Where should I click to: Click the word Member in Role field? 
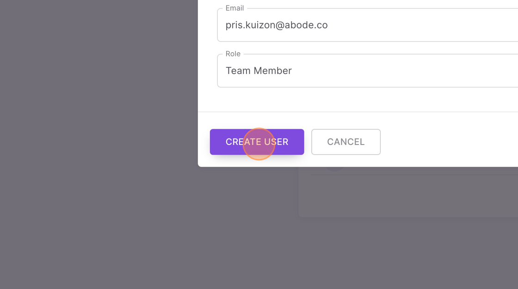pos(272,71)
